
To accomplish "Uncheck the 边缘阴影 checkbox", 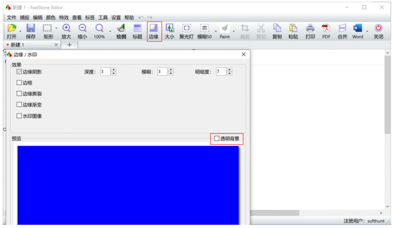I will coord(19,72).
